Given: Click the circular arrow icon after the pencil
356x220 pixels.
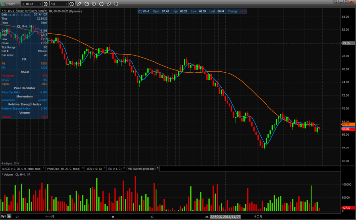Looking at the screenshot, I should pos(87,4).
